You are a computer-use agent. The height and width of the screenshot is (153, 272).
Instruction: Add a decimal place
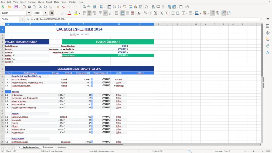click(161, 13)
